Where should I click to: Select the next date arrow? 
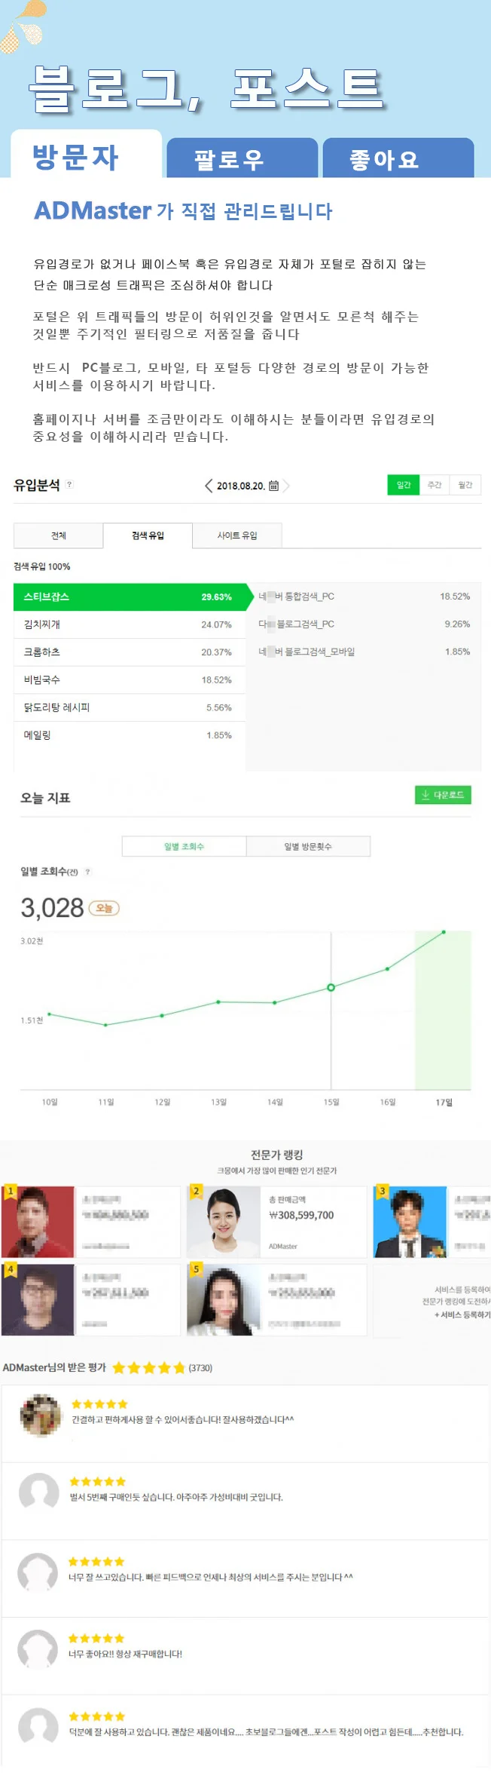(285, 485)
